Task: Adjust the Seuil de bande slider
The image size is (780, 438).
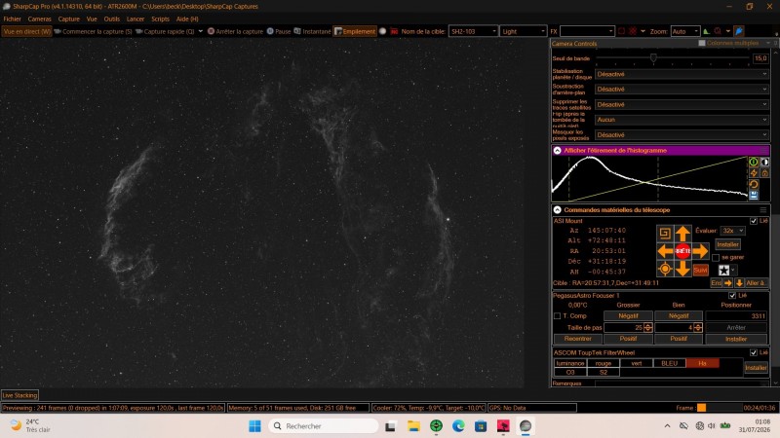Action: 653,58
